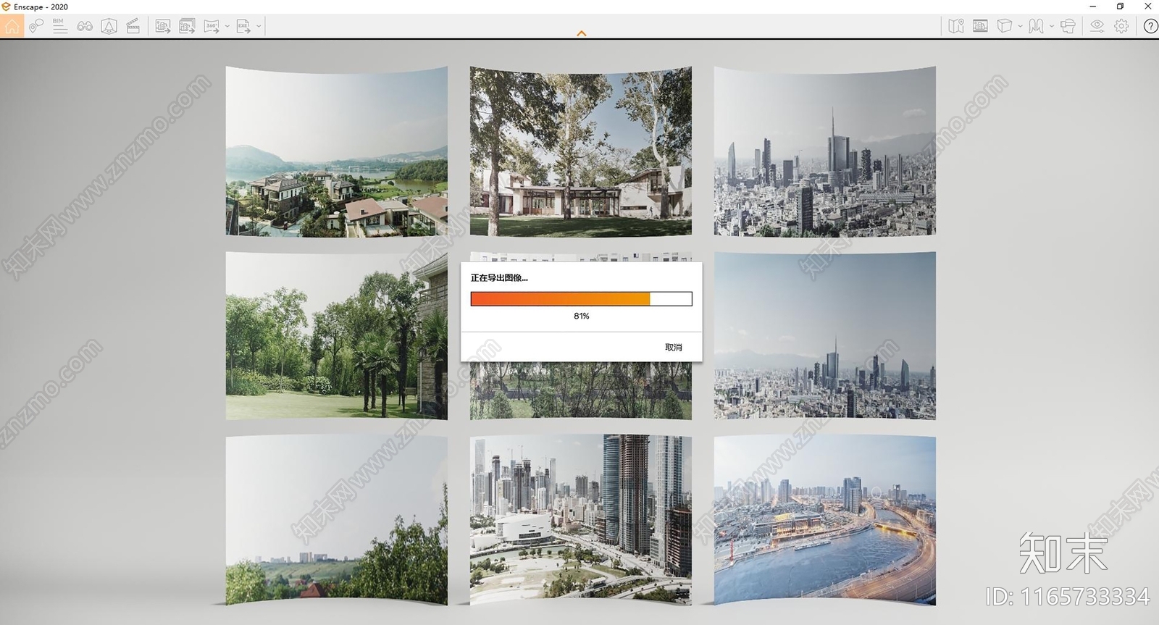Select the lakeside villa aerial thumbnail

[337, 151]
